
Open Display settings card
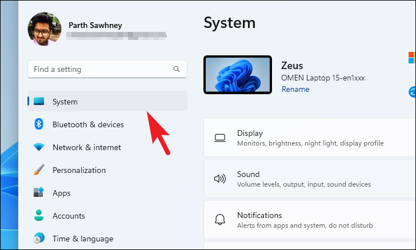310,138
